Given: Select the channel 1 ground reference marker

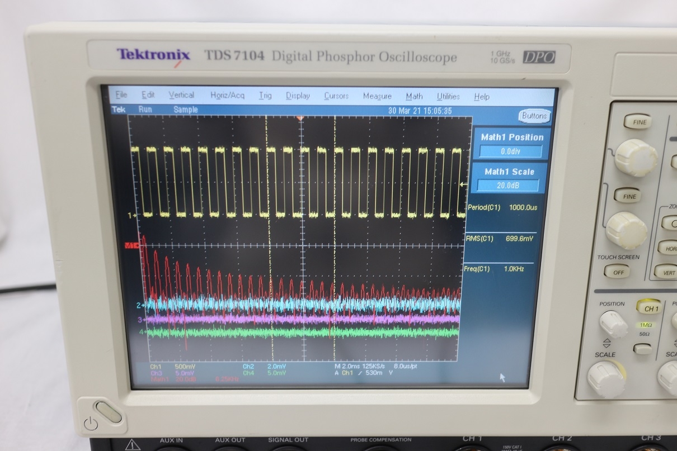Looking at the screenshot, I should (x=132, y=215).
